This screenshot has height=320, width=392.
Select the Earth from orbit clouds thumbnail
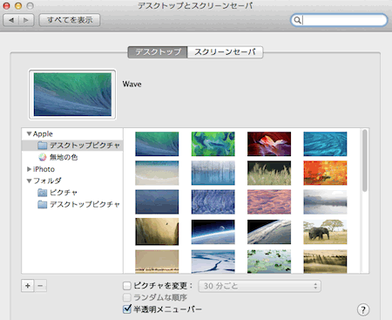(269, 232)
